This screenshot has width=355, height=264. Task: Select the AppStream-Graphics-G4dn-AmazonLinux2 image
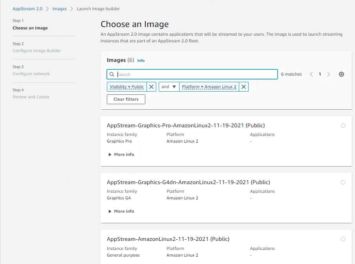coord(343,182)
